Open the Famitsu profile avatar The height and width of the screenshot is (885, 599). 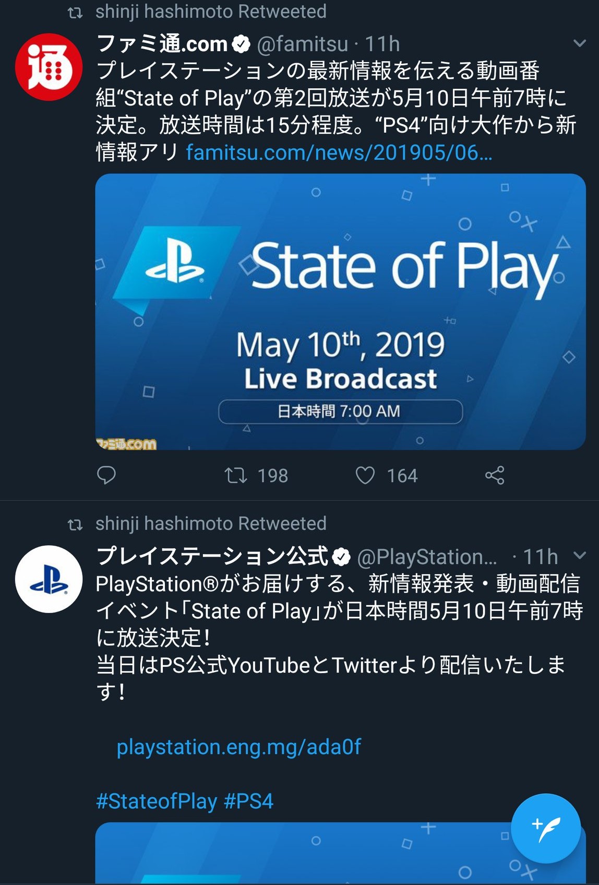point(49,67)
